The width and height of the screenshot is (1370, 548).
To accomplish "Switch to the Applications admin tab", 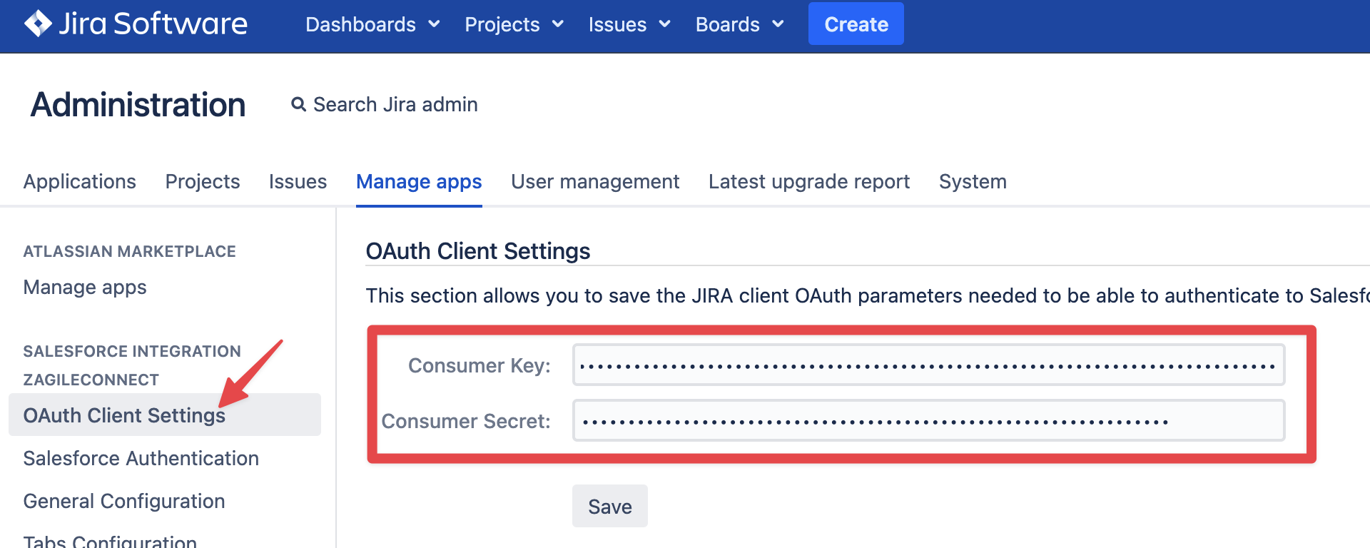I will [x=79, y=182].
